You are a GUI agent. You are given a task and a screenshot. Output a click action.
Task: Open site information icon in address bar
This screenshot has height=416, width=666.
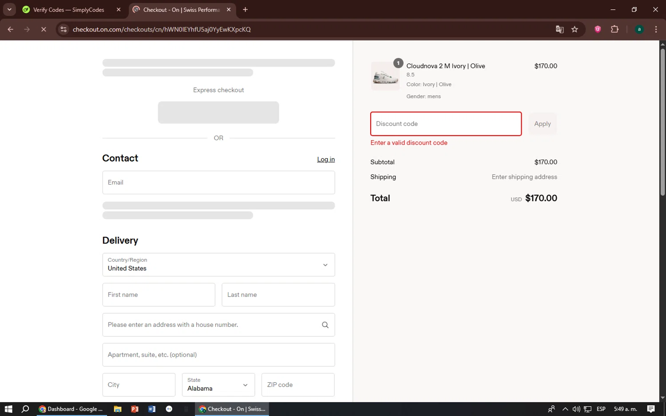tap(63, 29)
